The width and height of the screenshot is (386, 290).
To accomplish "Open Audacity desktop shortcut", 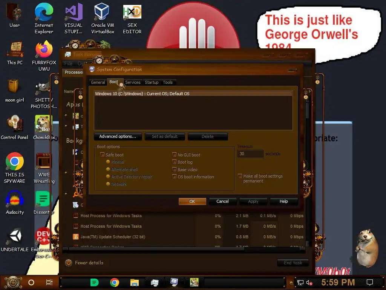I will point(15,202).
